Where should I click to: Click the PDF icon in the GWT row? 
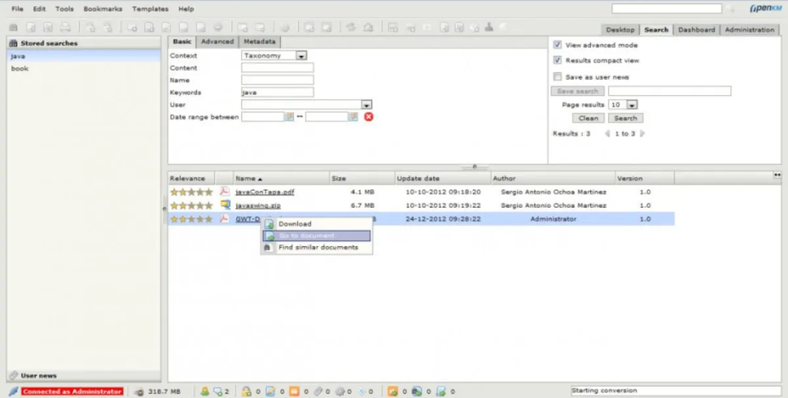(225, 219)
